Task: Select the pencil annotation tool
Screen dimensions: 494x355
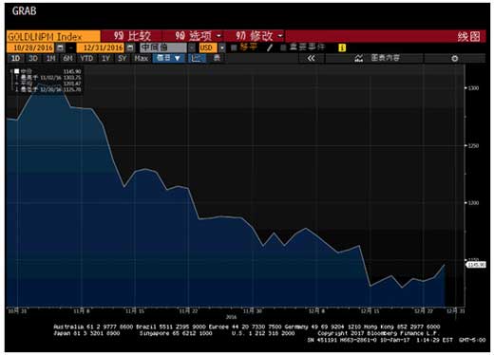Action: click(x=270, y=47)
